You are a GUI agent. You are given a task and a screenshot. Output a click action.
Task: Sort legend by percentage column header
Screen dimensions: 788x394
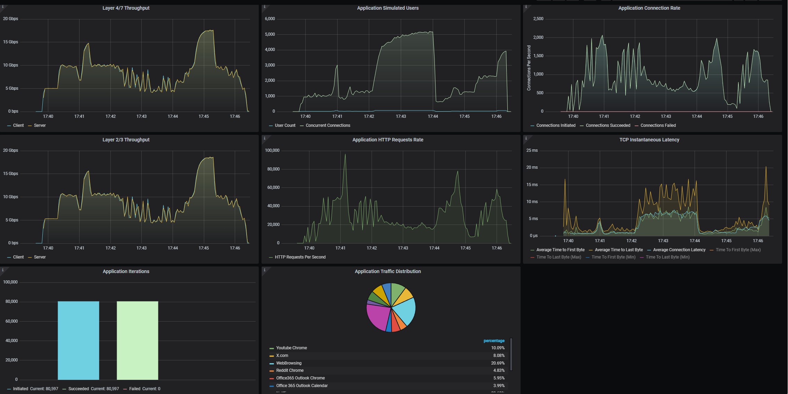[493, 341]
